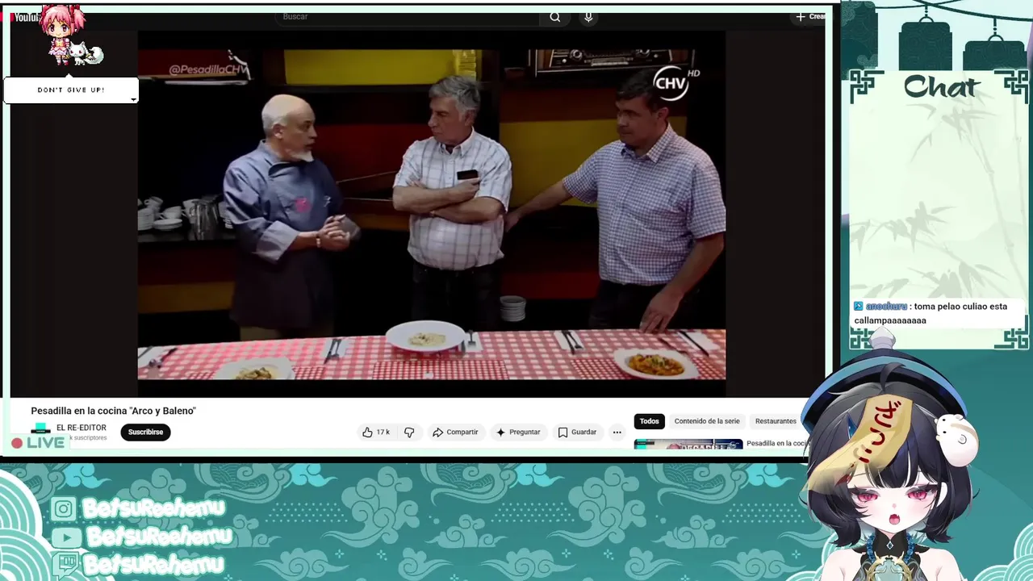Click the Preguntar sparkle button
Screen dimensions: 1033x581
coord(518,433)
